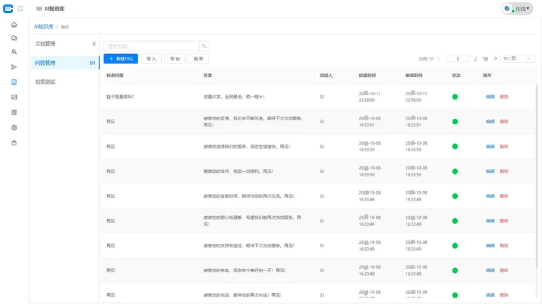This screenshot has height=304, width=542.
Task: Click the 创建时间 column header
Action: [x=367, y=75]
